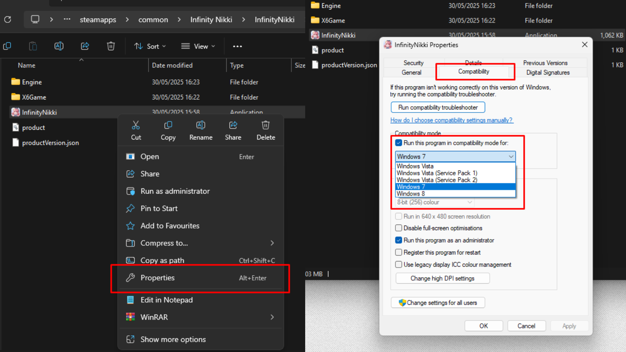Enable Register this program for restart
The image size is (626, 352).
coord(398,252)
